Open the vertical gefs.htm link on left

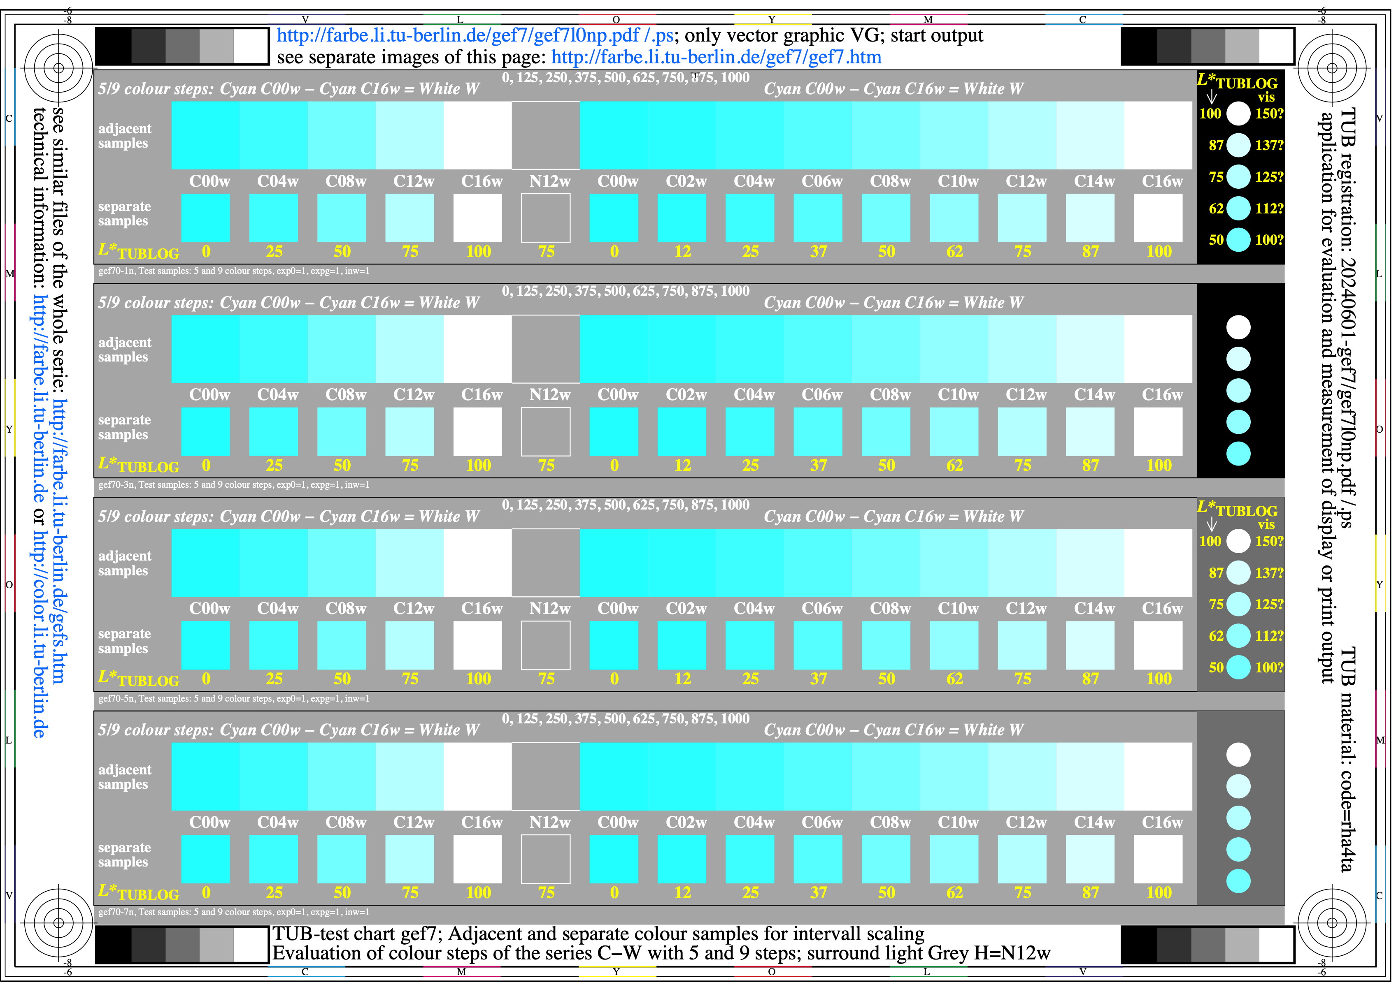click(59, 541)
